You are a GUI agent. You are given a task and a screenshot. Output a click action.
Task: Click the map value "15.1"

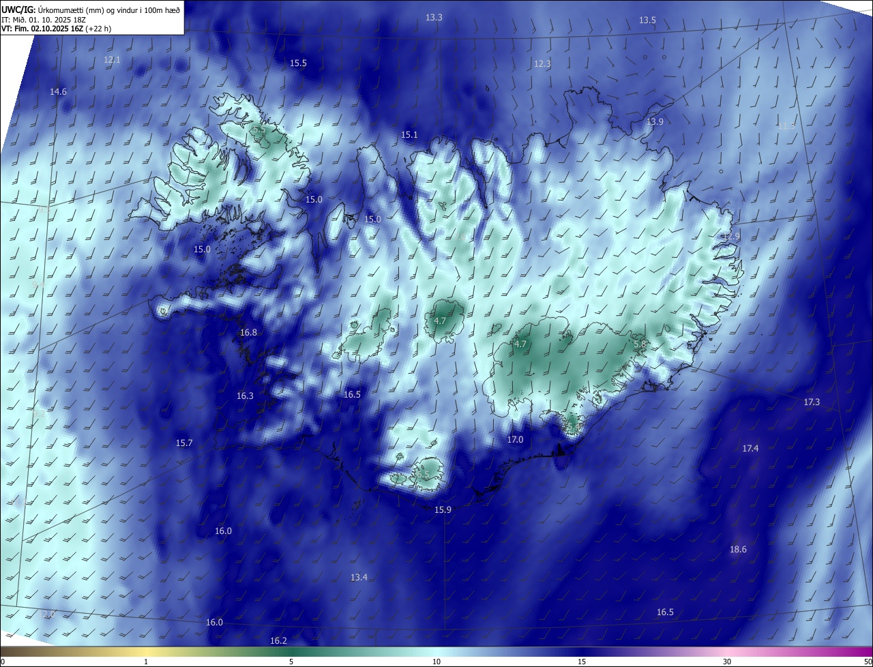pyautogui.click(x=409, y=135)
